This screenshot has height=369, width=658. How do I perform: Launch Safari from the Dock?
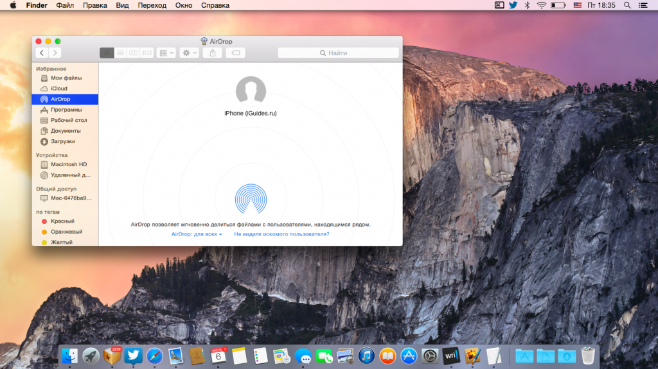(x=154, y=355)
